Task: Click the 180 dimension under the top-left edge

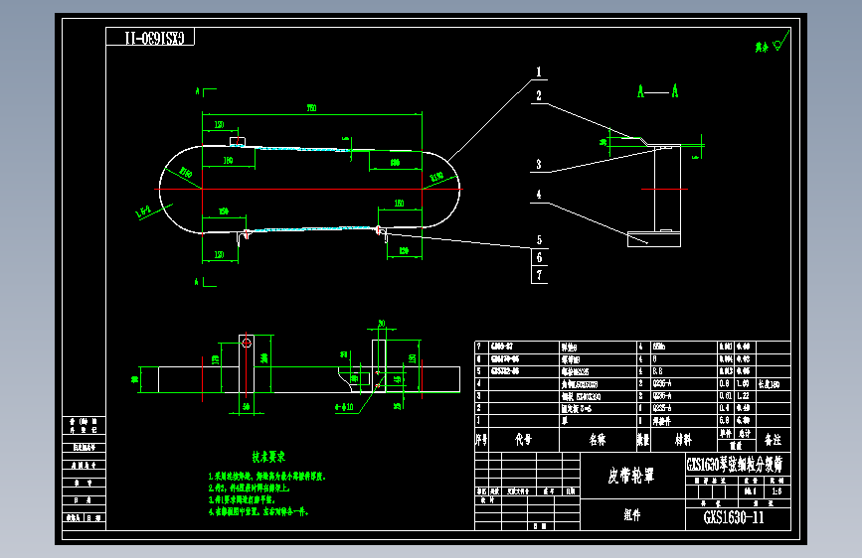Action: coord(228,161)
